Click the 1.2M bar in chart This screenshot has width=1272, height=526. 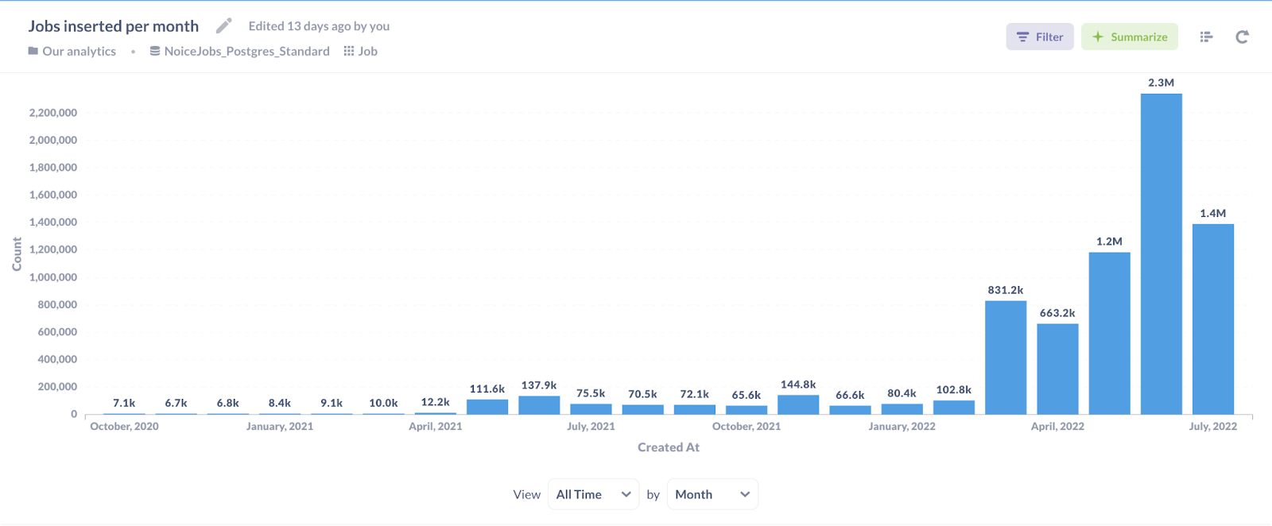(x=1109, y=334)
